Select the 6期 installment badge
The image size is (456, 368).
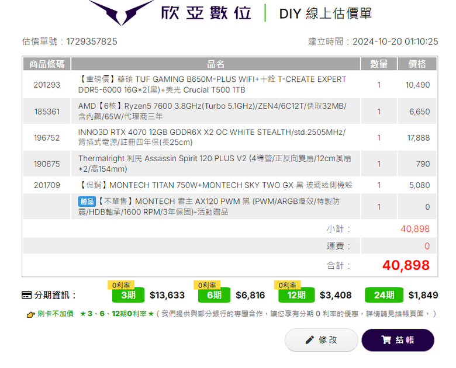[215, 295]
